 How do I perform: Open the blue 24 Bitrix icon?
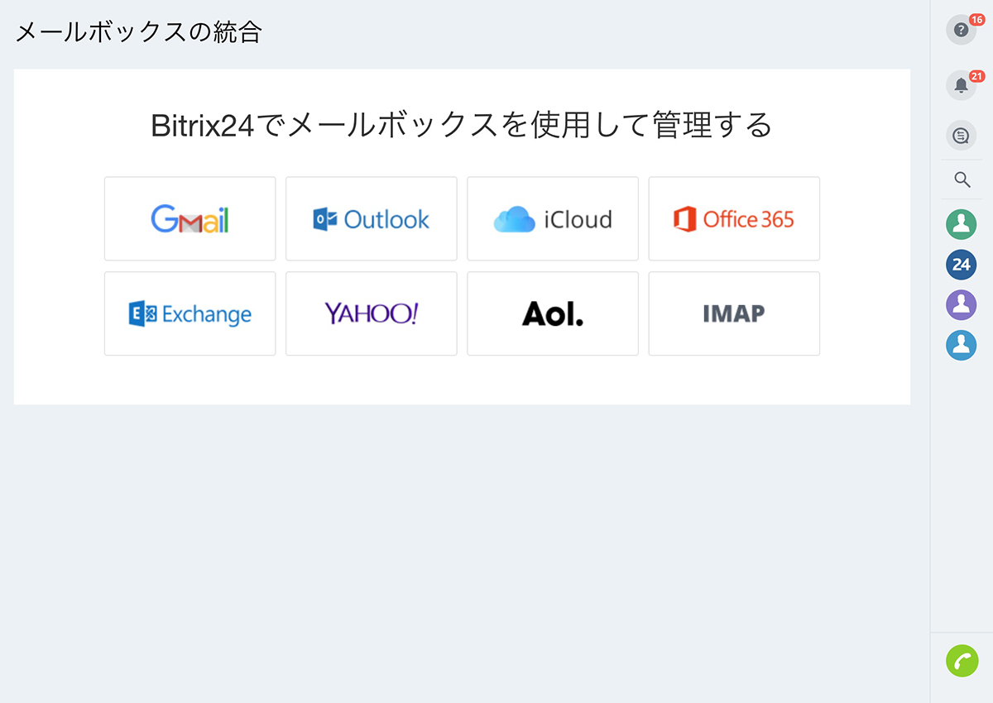(961, 265)
